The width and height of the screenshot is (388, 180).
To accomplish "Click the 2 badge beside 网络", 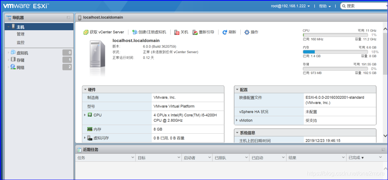I will (67, 67).
